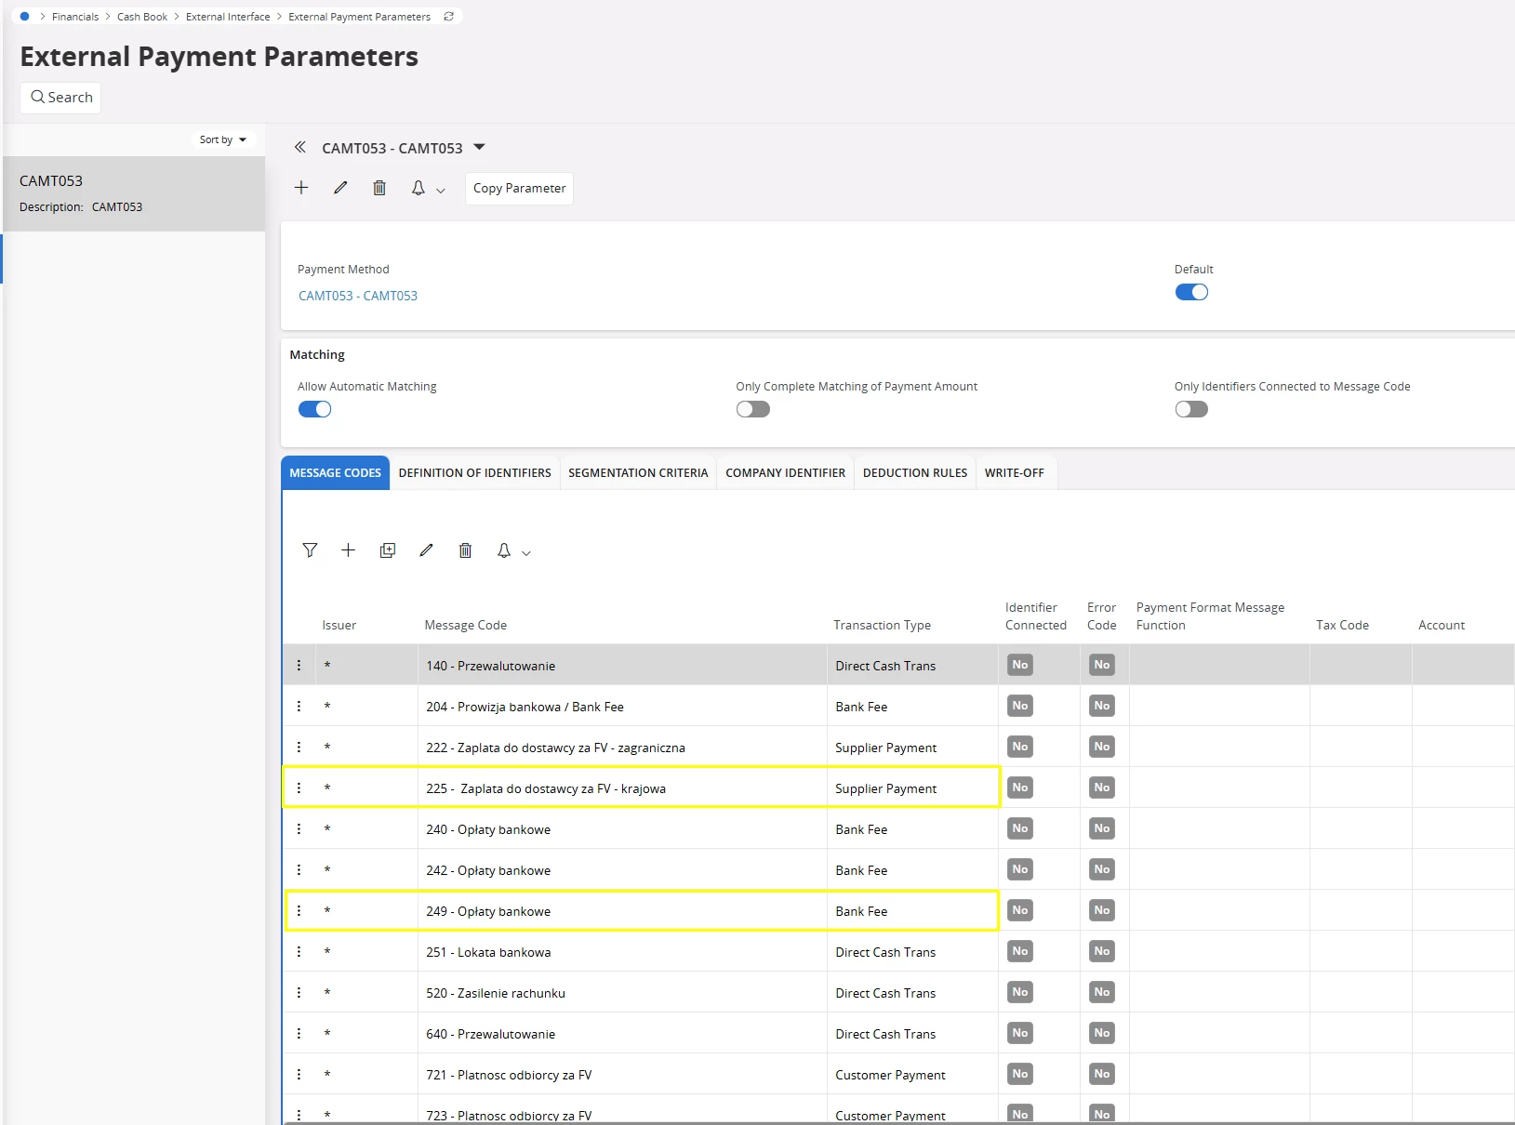Screen dimensions: 1515x1125
Task: Refresh the page via the breadcrumb reload icon
Action: 449,17
